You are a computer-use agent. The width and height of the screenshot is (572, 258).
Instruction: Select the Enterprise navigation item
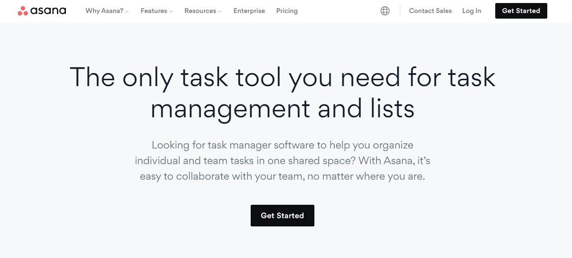coord(249,11)
